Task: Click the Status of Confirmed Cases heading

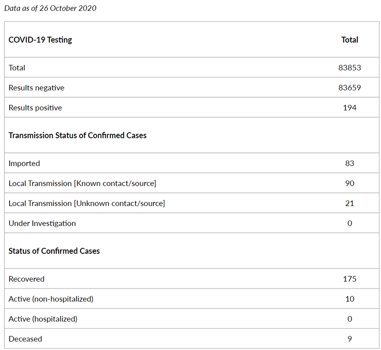Action: pyautogui.click(x=54, y=251)
